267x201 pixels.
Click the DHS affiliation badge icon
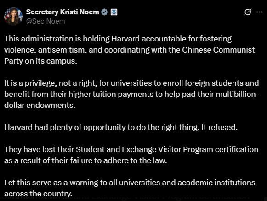coord(114,12)
